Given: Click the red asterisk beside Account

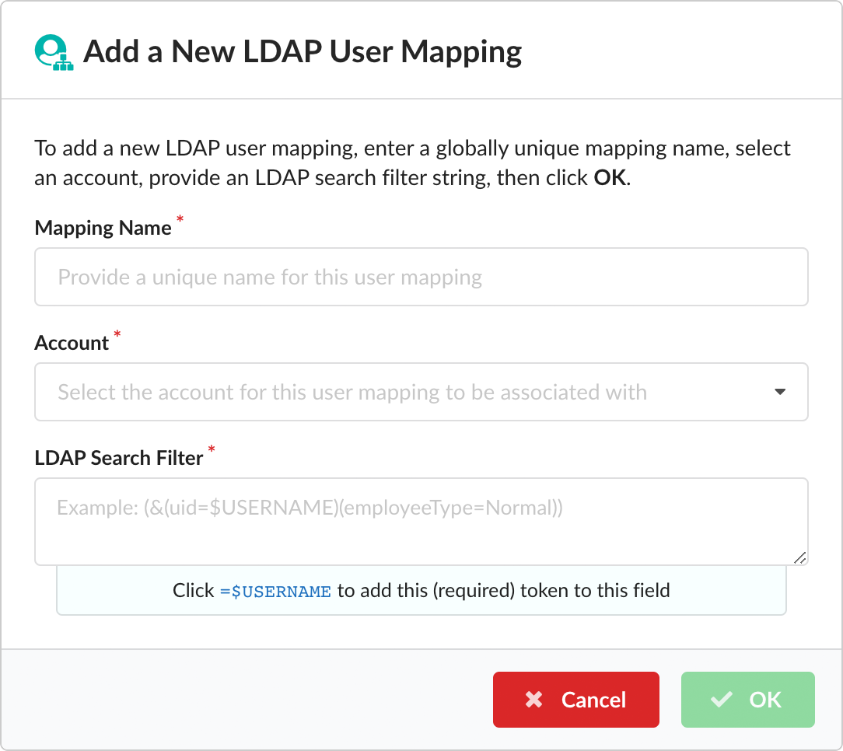Looking at the screenshot, I should tap(117, 335).
